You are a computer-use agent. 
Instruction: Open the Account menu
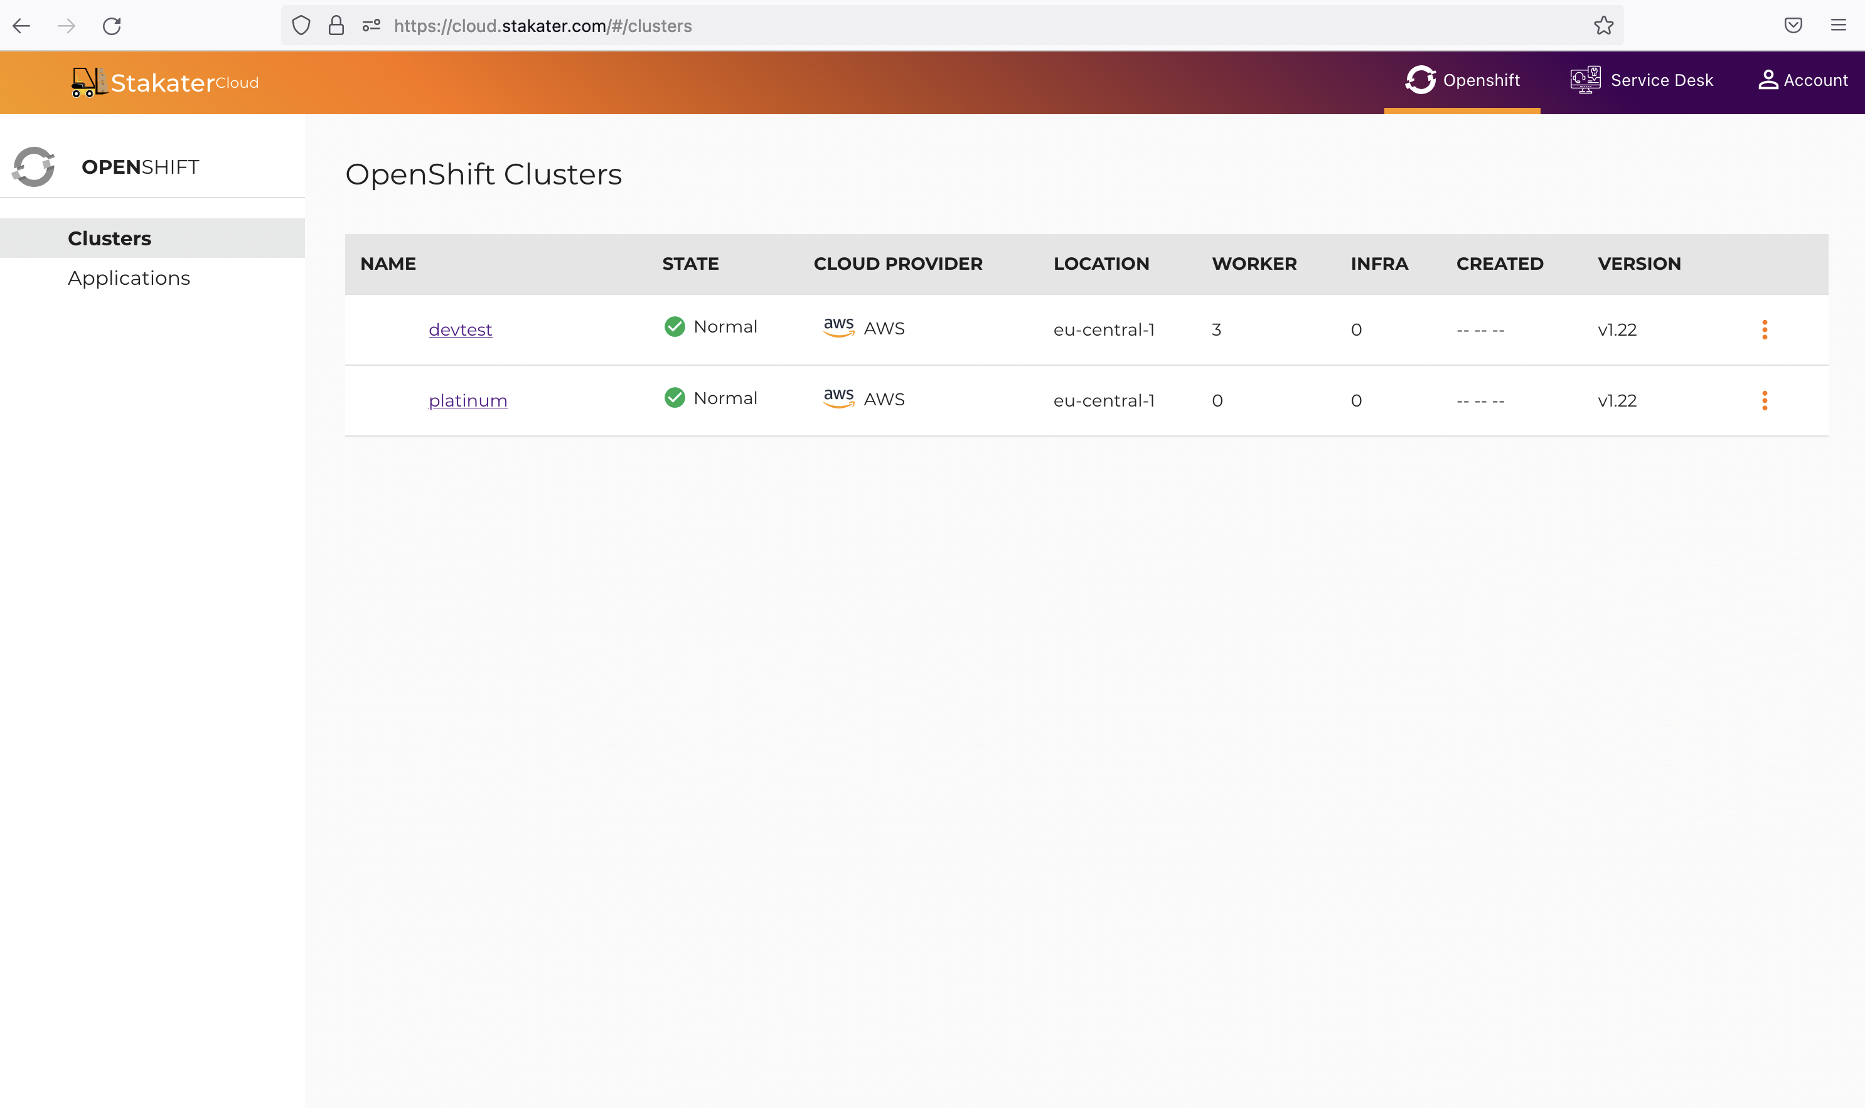point(1802,81)
